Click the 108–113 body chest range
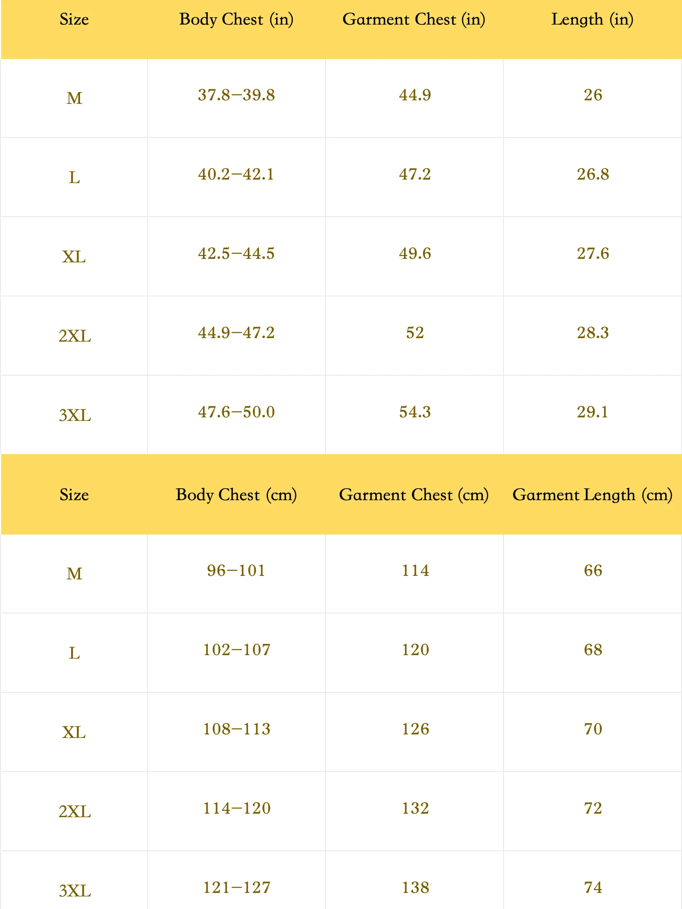This screenshot has width=682, height=909. tap(237, 729)
